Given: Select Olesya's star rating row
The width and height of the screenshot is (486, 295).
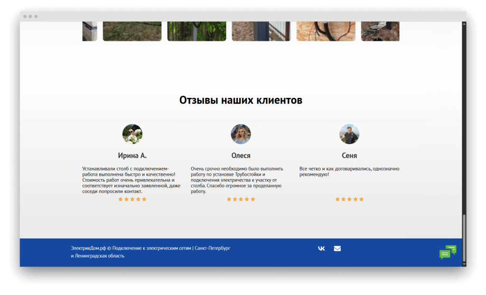Looking at the screenshot, I should pyautogui.click(x=241, y=199).
